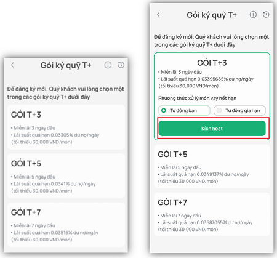Click 'Phương thức xử lý món vay hết hạn' label
This screenshot has width=277, height=258.
(x=197, y=99)
